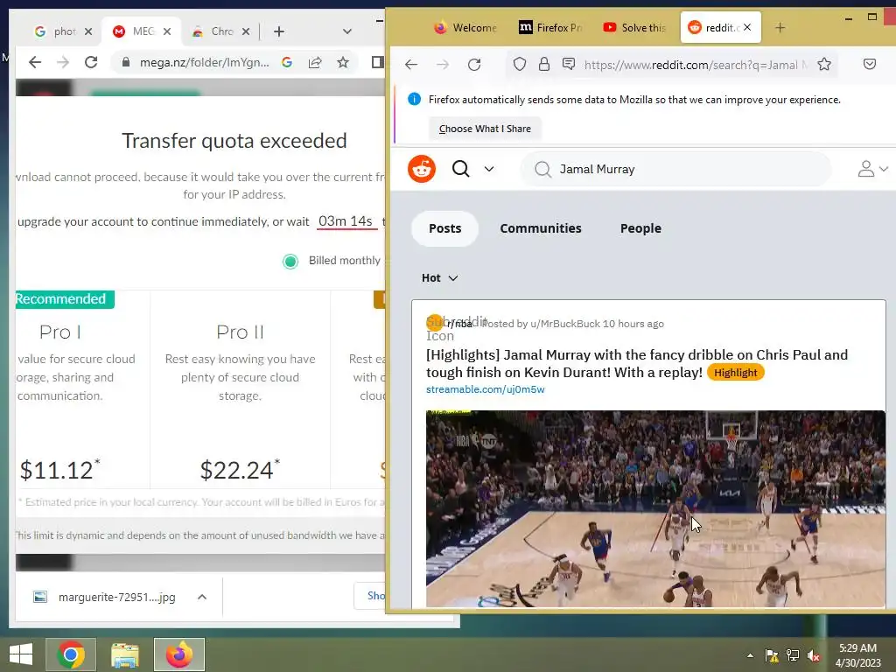
Task: Click the orange Highlight flair tag
Action: point(735,373)
